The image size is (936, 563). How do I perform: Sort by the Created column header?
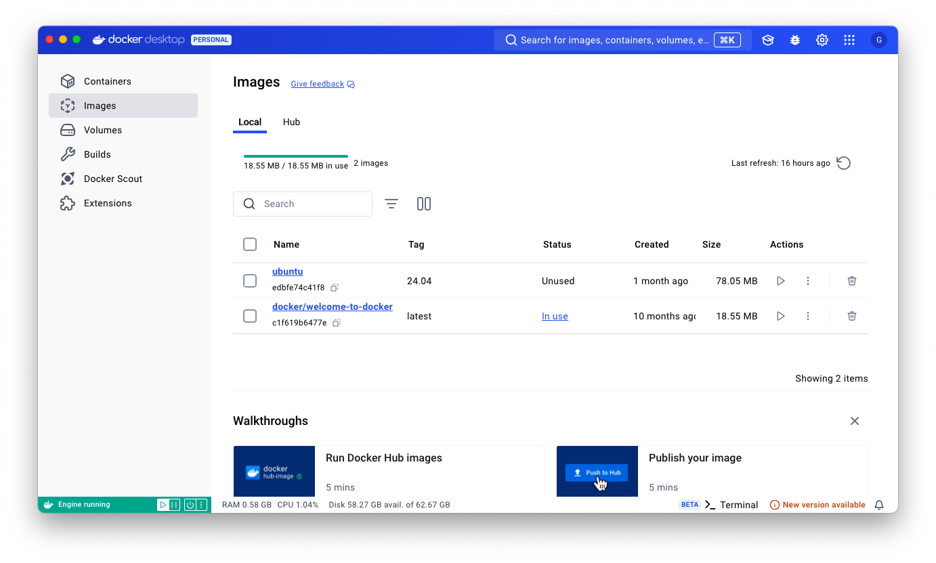652,244
